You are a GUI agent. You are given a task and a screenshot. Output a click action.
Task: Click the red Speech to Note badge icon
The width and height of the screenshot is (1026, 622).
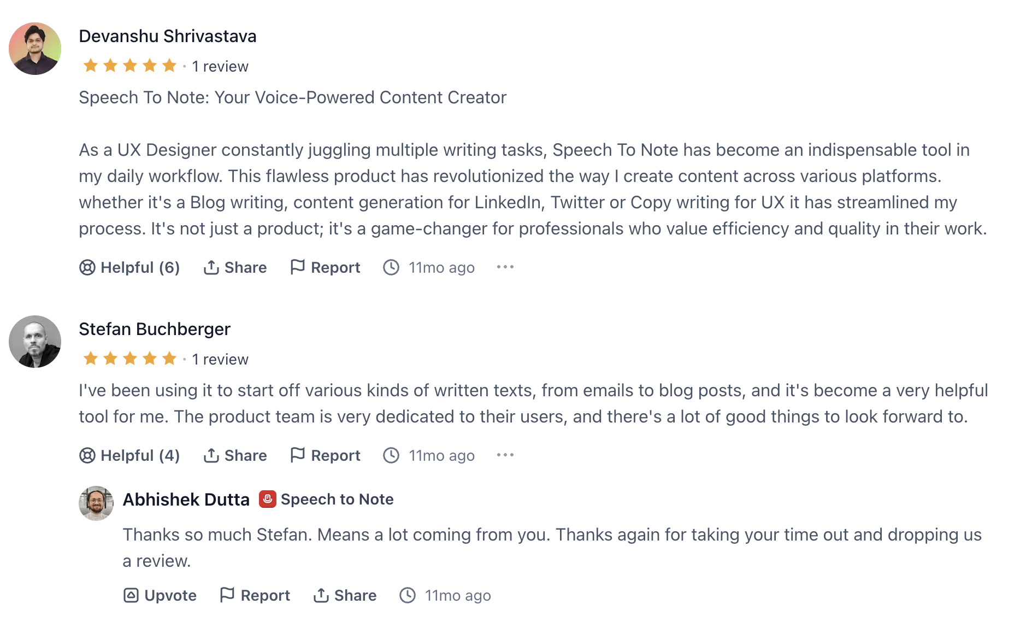[267, 499]
